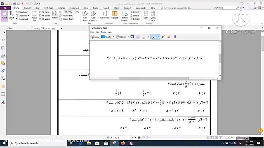The height and width of the screenshot is (148, 264).
Task: Open the File tab in Foxit
Action: pyautogui.click(x=5, y=8)
